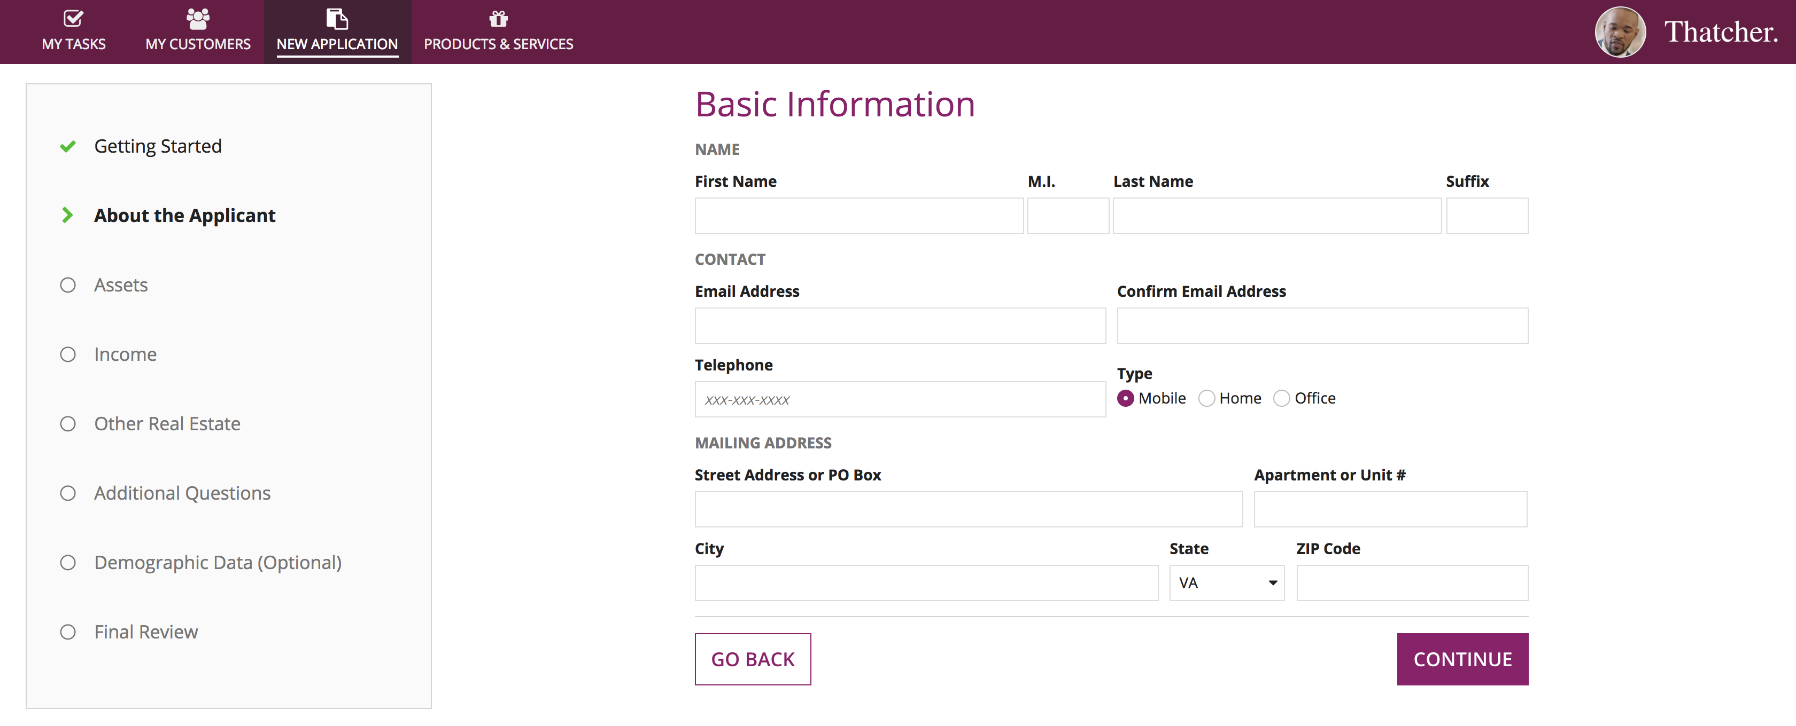Go to the Assets step
The image size is (1796, 726).
pyautogui.click(x=121, y=285)
